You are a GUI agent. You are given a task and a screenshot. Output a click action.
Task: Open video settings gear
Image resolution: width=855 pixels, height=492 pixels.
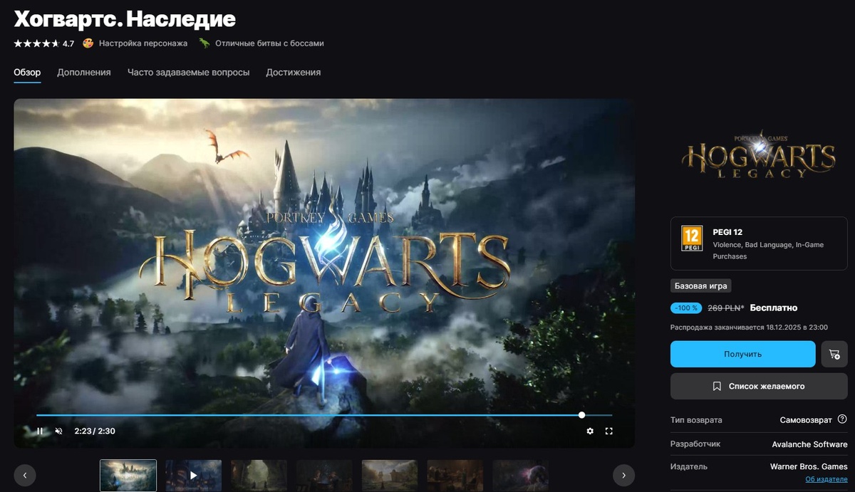[590, 431]
